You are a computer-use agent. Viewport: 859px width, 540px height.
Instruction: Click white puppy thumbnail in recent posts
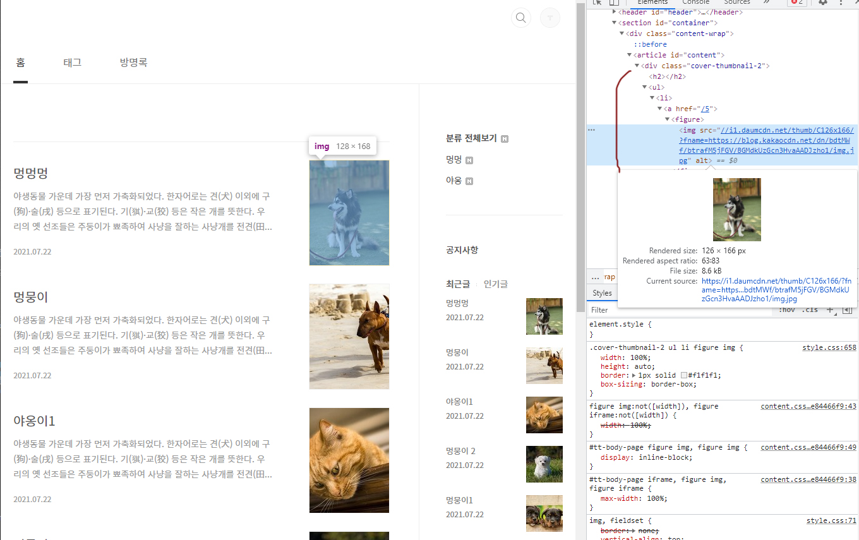point(544,464)
